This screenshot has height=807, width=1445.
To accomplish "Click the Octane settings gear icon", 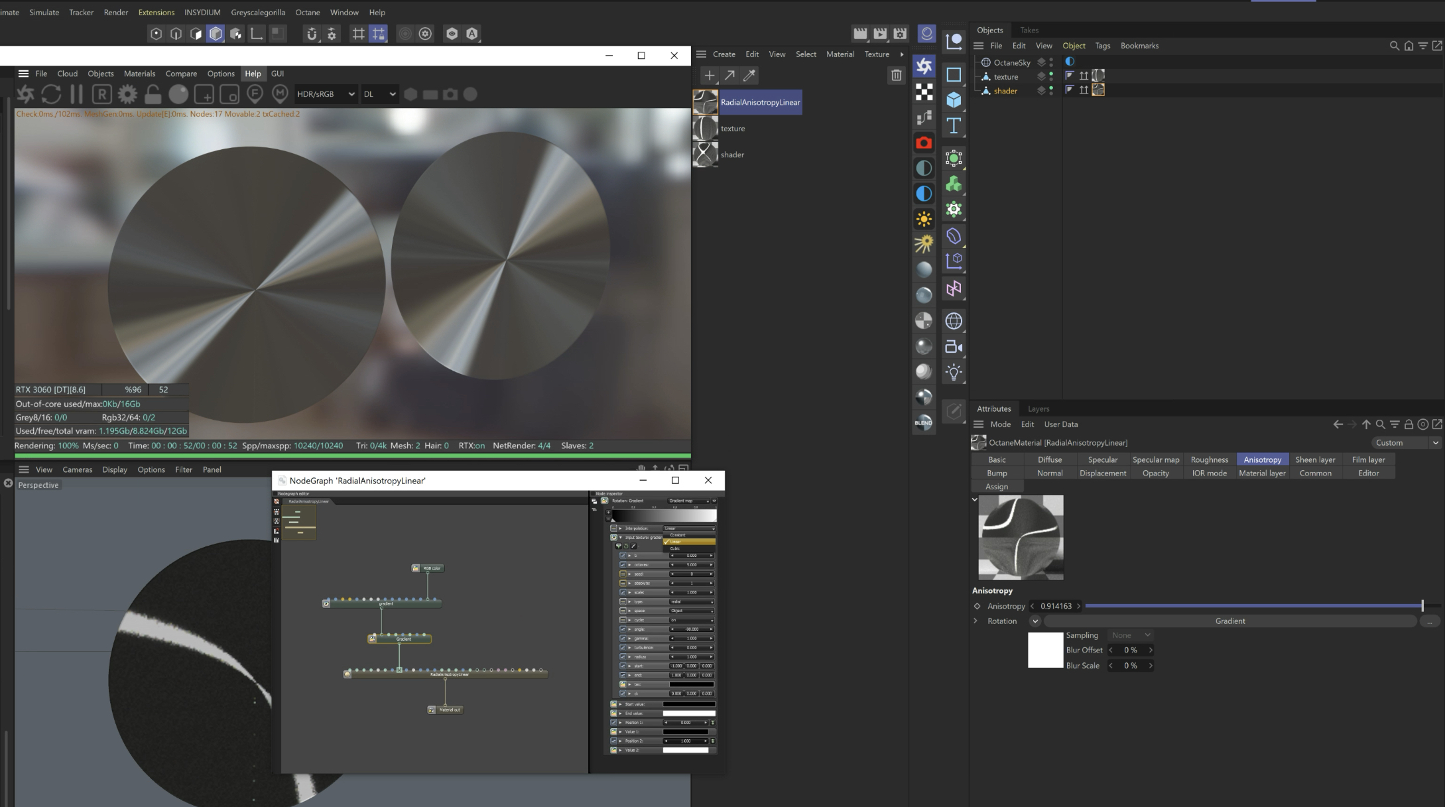I will 127,94.
